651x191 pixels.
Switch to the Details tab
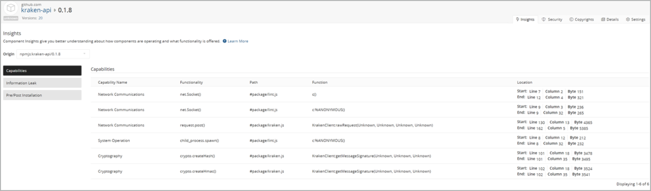610,19
